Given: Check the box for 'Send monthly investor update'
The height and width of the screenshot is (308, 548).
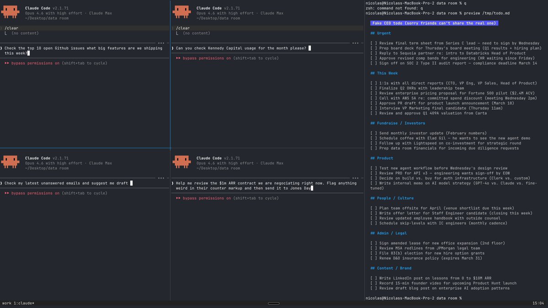Looking at the screenshot, I should 373,133.
